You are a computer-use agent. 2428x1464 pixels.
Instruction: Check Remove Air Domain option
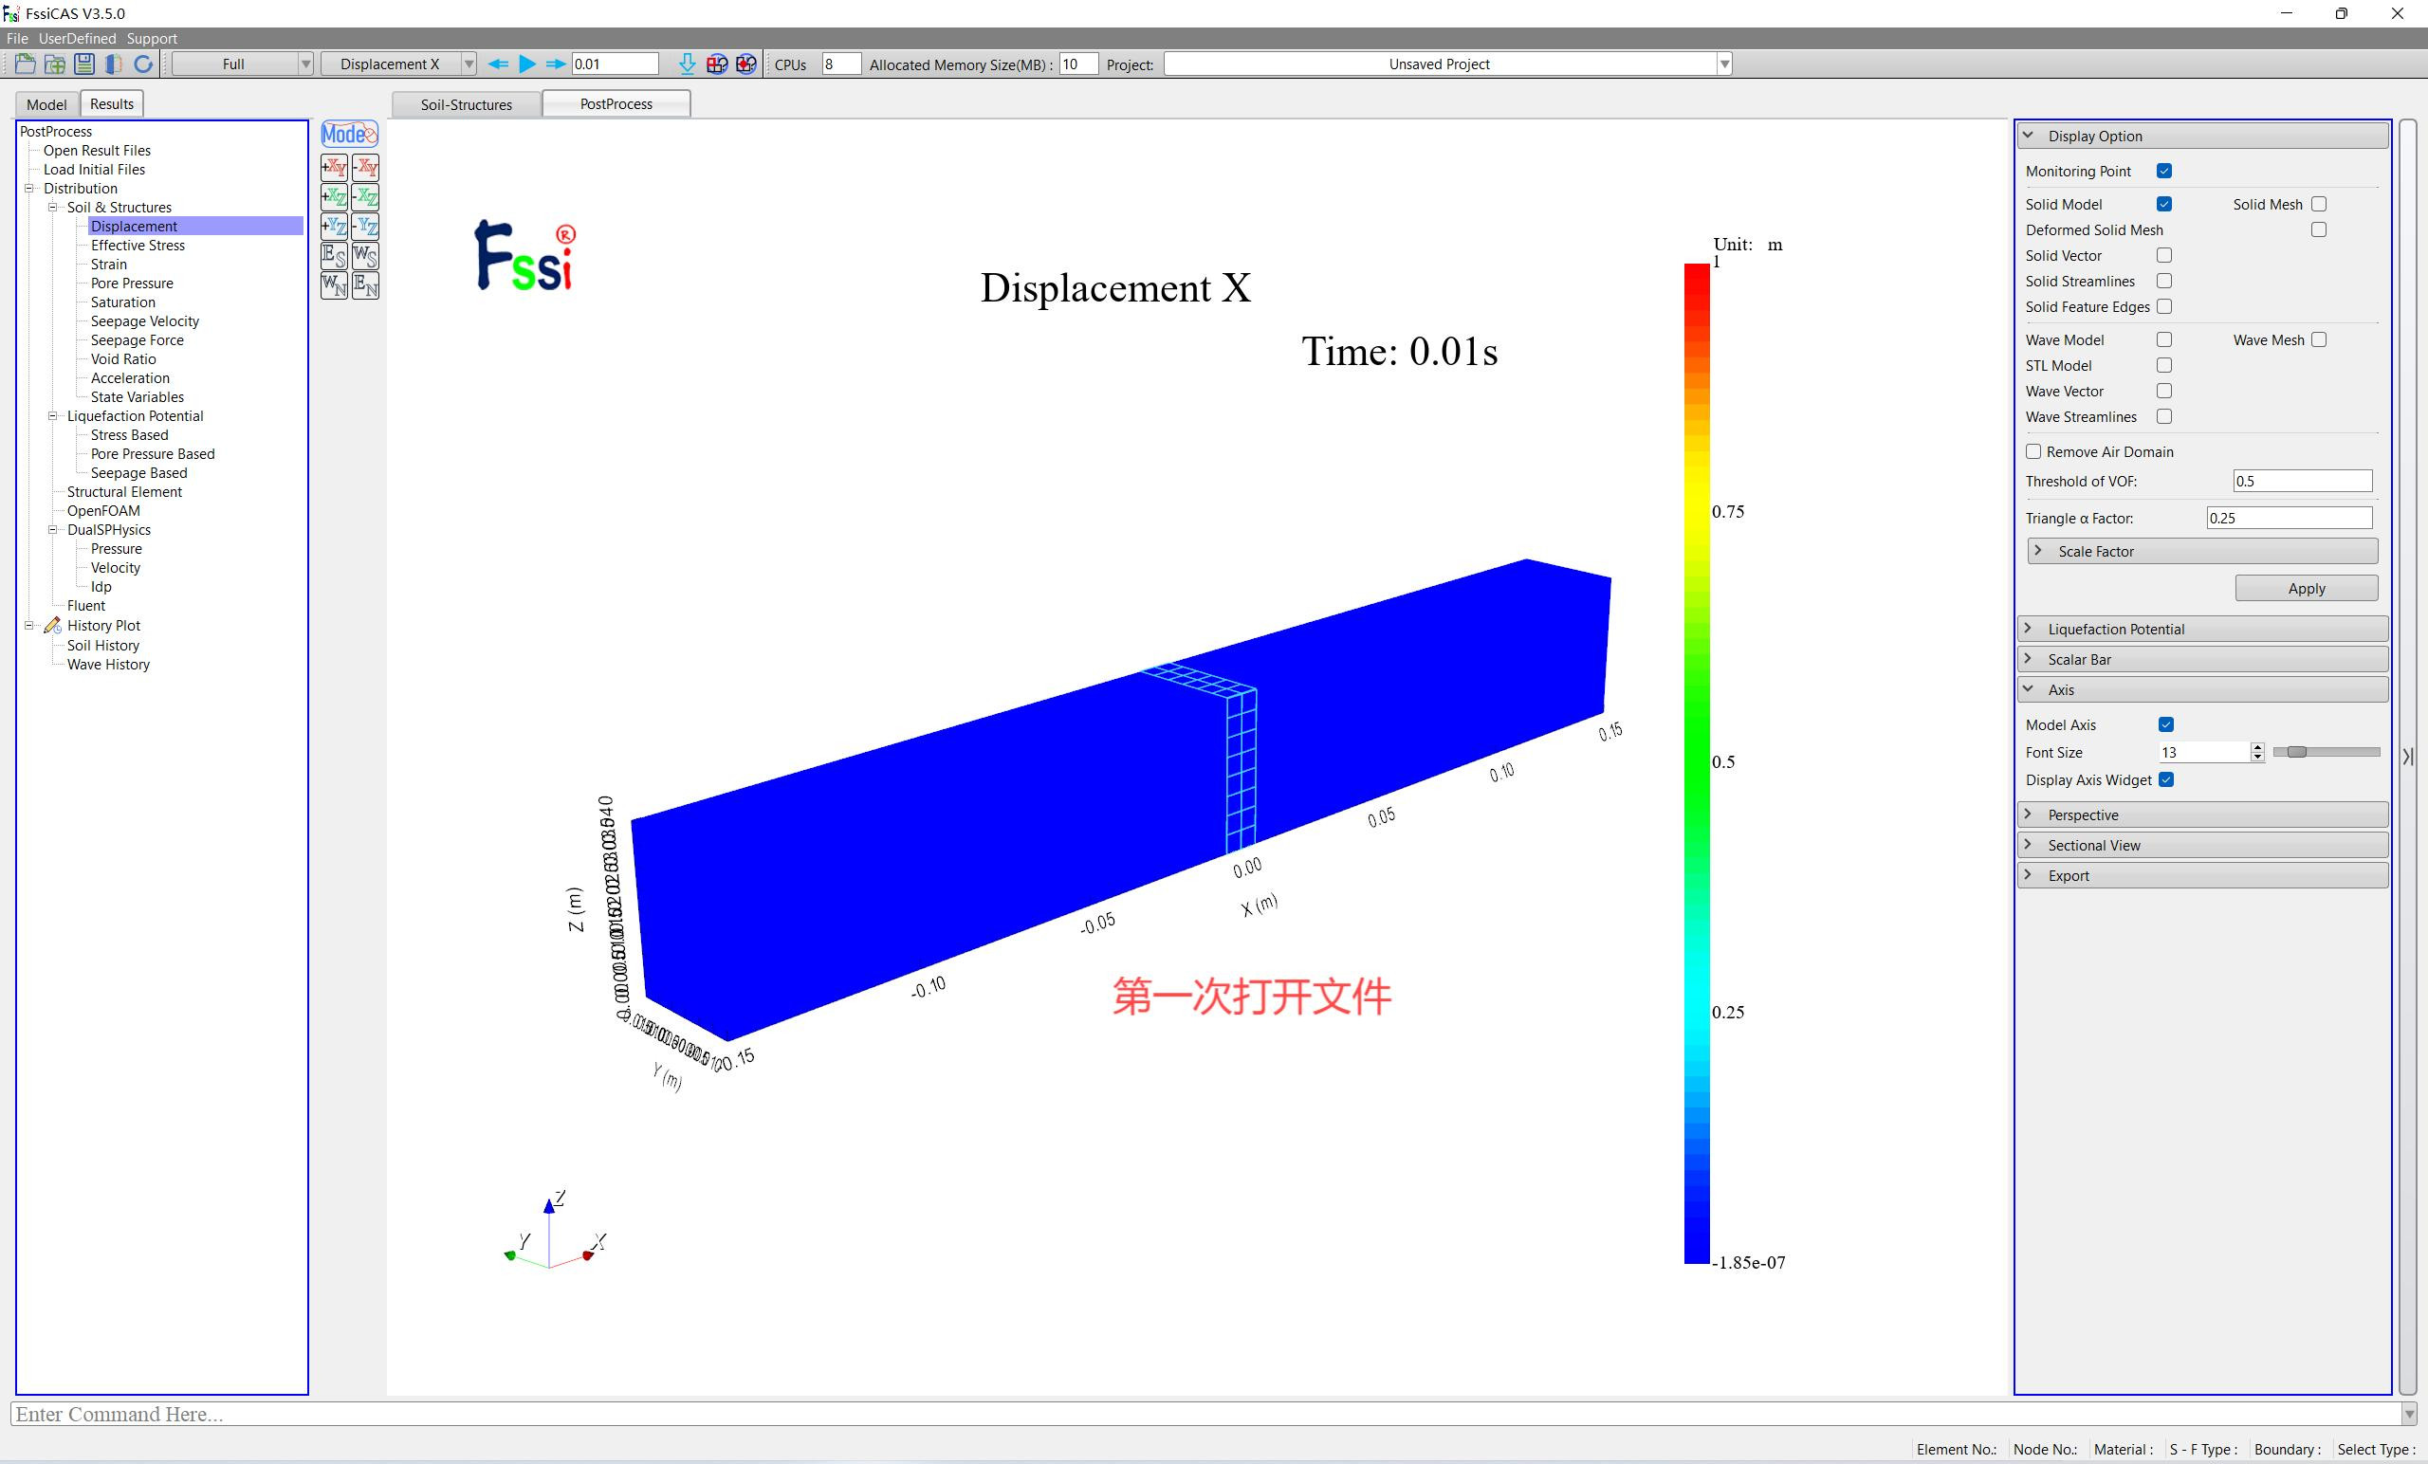tap(2033, 452)
